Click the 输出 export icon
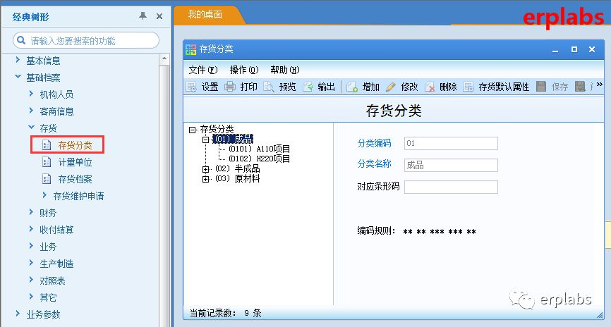Image resolution: width=611 pixels, height=327 pixels. (308, 87)
